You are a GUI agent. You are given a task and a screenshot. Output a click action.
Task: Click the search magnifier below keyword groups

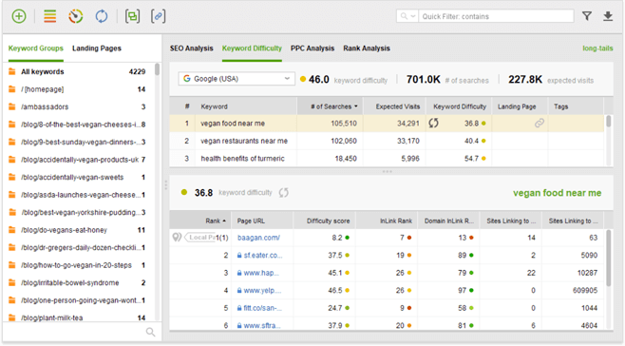pyautogui.click(x=150, y=332)
